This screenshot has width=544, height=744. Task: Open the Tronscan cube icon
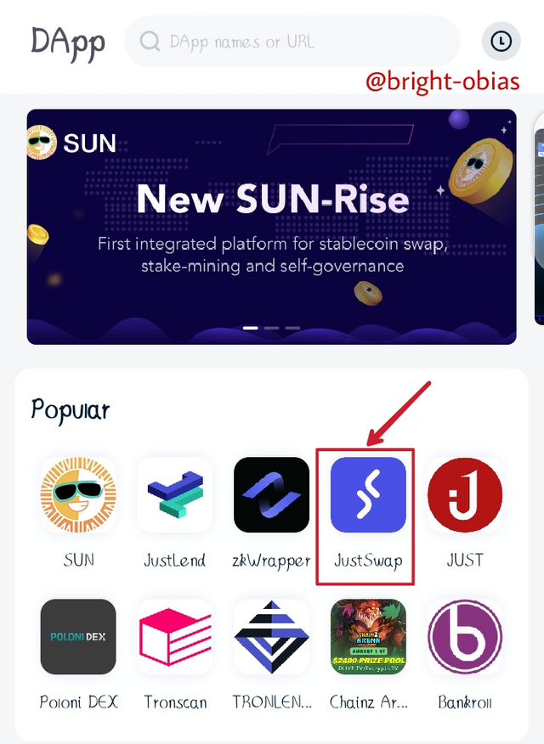pos(175,637)
